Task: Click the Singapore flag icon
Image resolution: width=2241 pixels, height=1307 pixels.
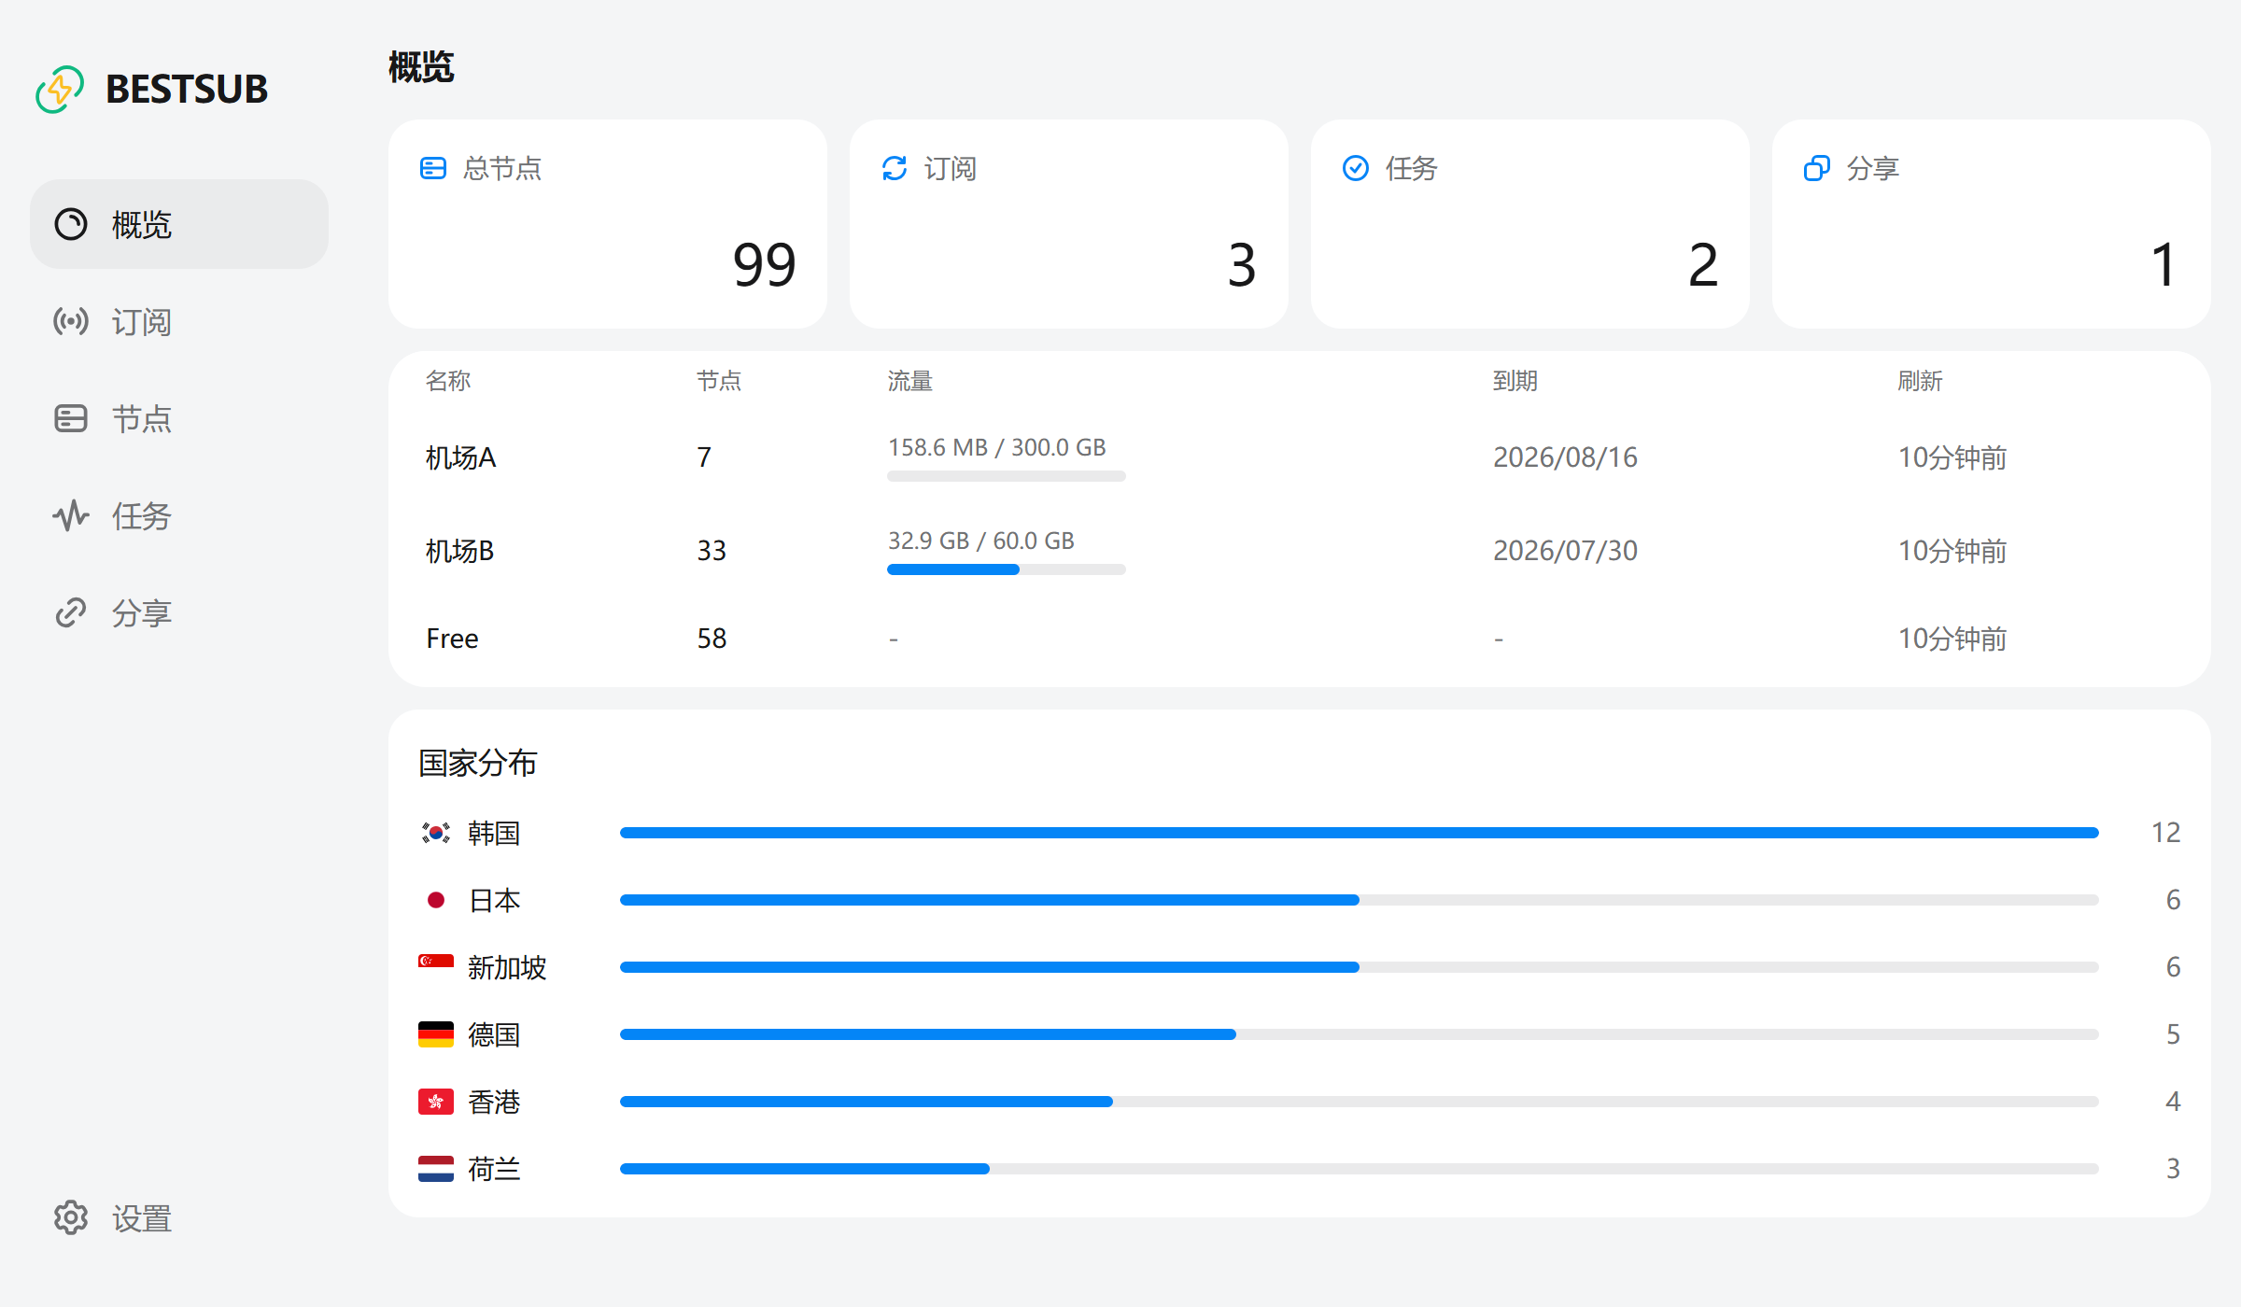Action: click(x=436, y=967)
